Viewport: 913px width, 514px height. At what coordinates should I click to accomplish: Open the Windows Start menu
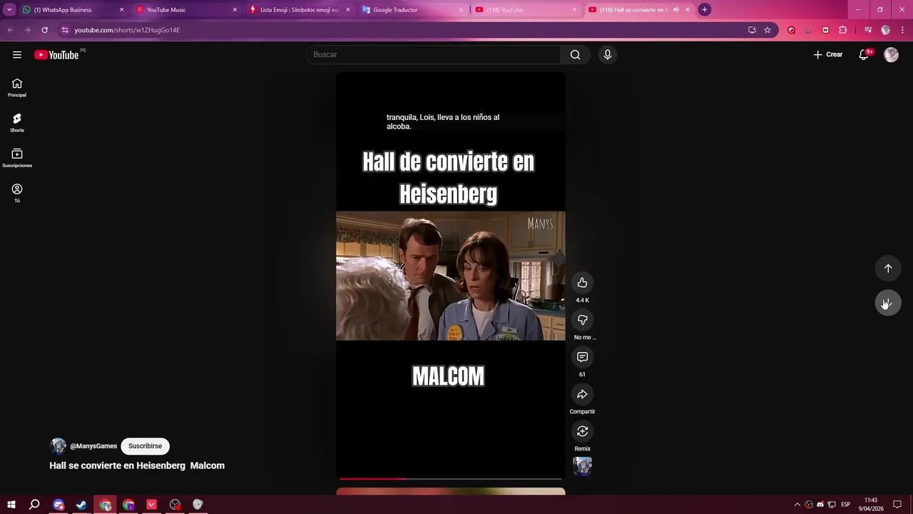point(11,505)
